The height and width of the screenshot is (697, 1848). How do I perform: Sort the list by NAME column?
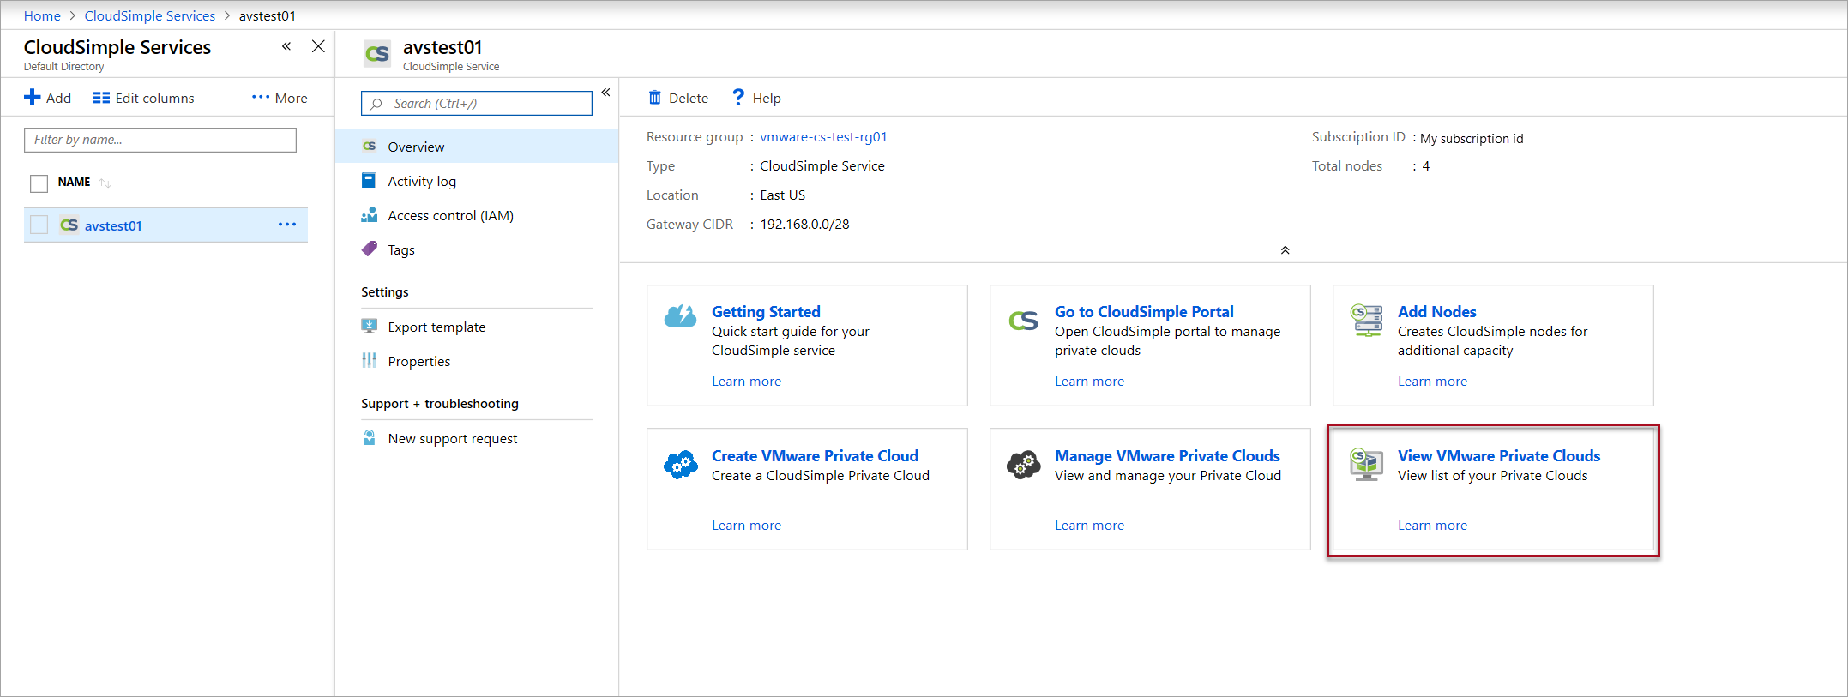pyautogui.click(x=105, y=183)
